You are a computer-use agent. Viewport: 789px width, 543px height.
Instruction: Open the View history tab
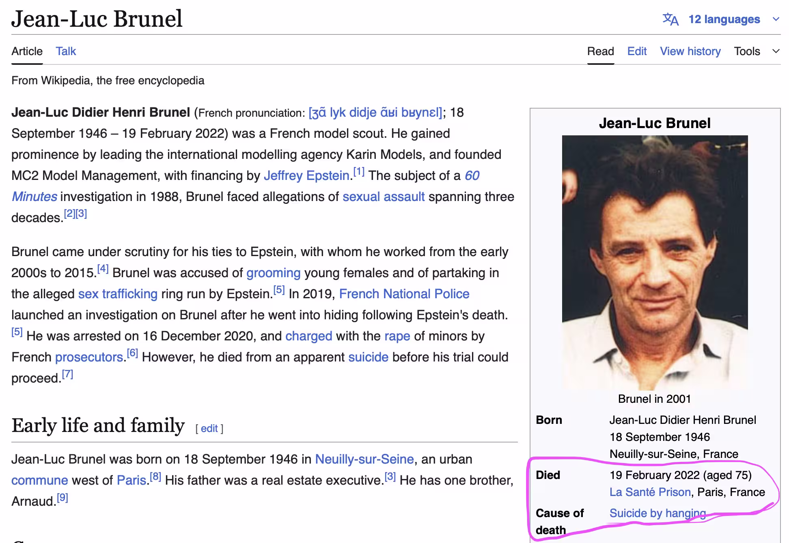coord(690,51)
